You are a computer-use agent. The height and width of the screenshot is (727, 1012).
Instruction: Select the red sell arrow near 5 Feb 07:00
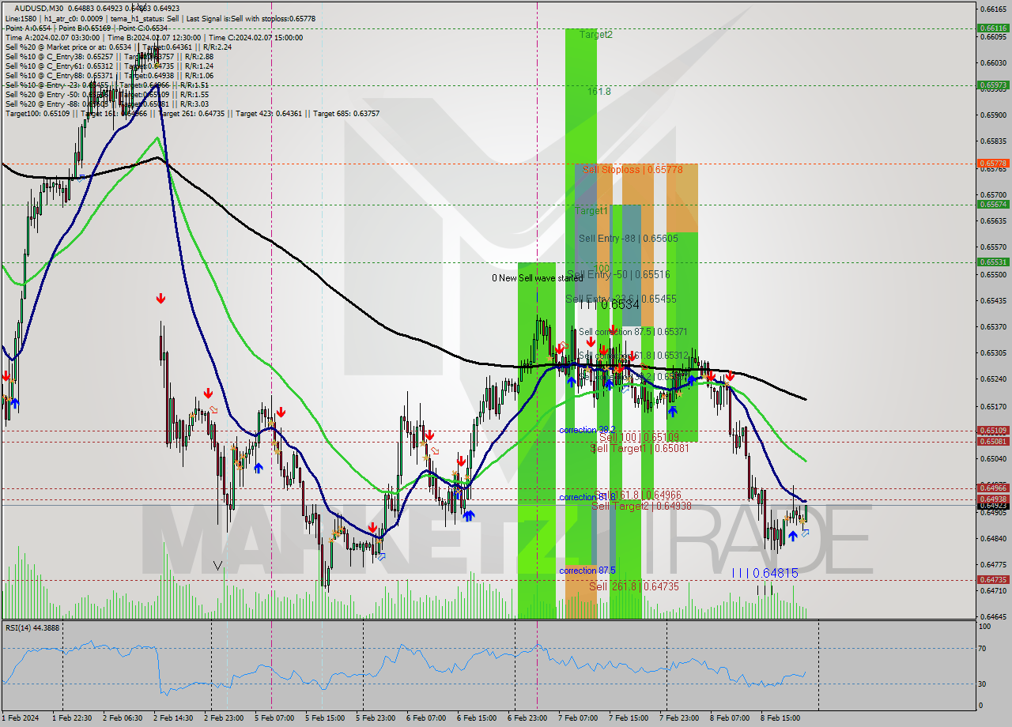pos(282,412)
